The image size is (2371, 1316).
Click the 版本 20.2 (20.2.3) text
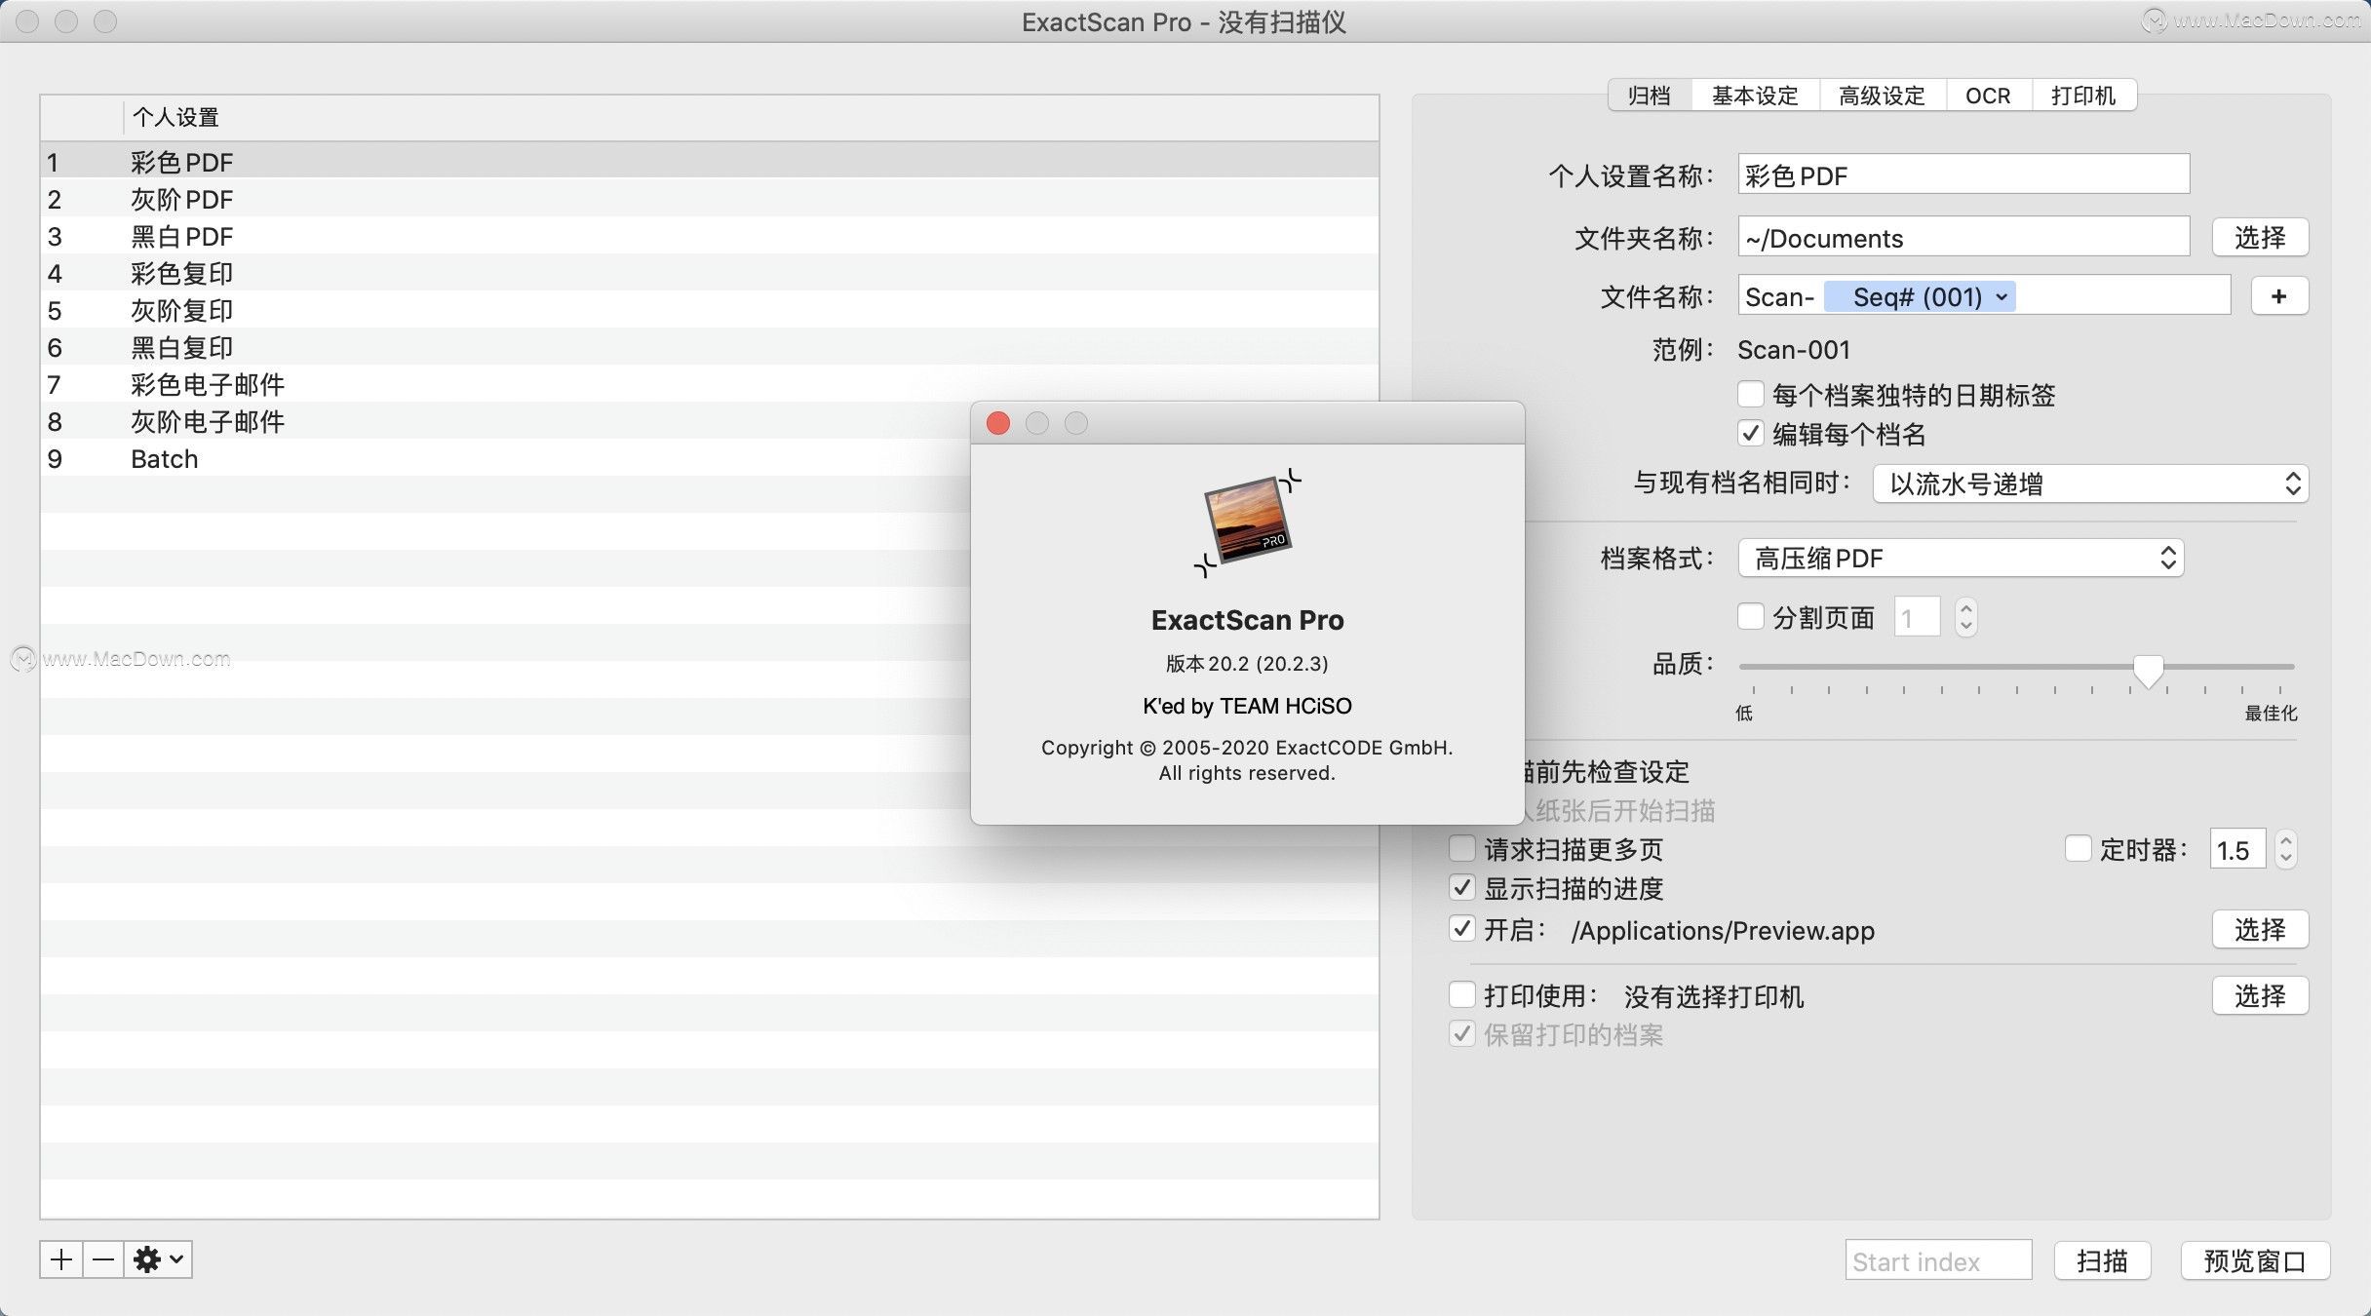(x=1247, y=663)
